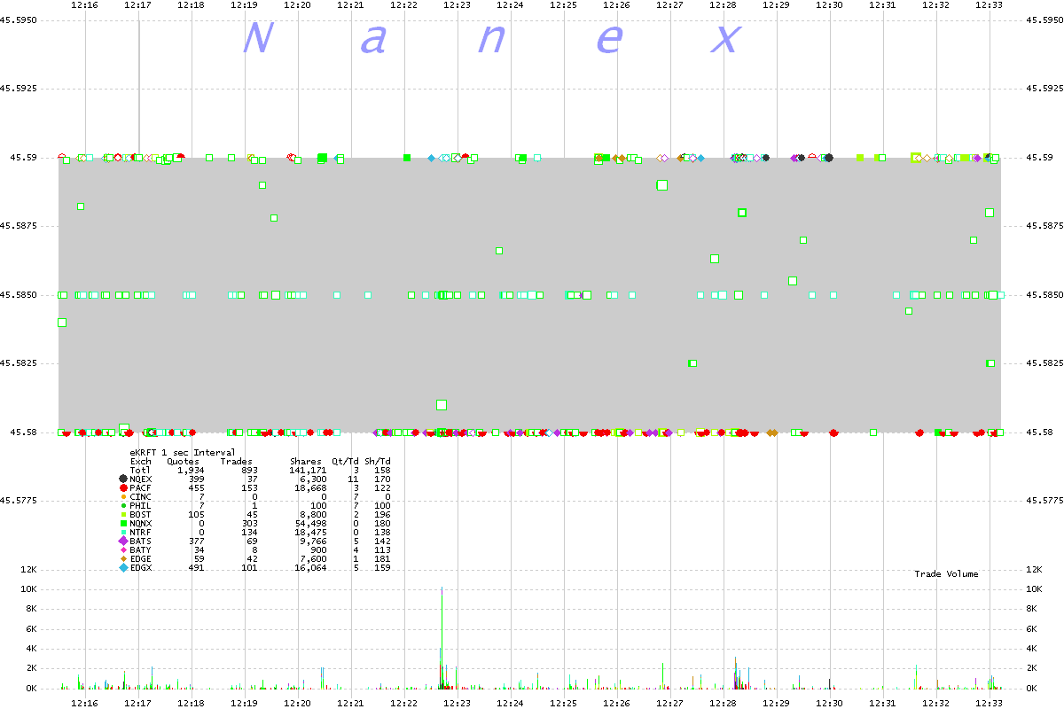This screenshot has height=709, width=1064.
Task: Click the tallest volume spike exceeding 10K
Action: coord(442,636)
